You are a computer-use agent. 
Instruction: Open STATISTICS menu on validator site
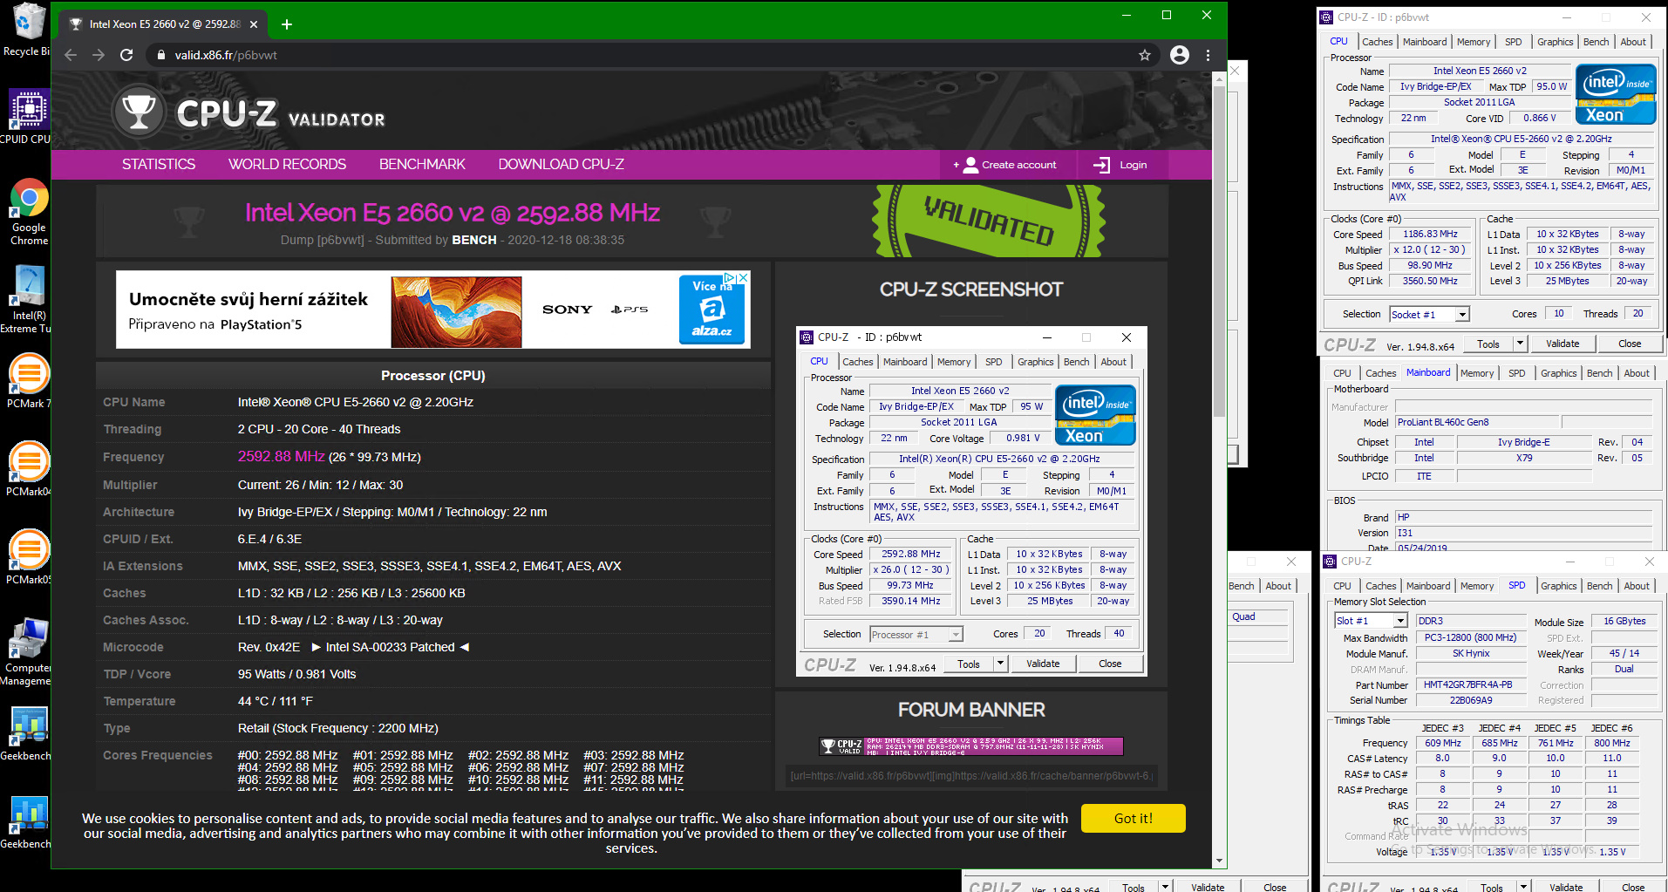click(x=159, y=165)
